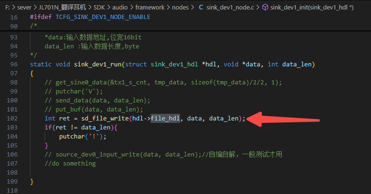
Task: Expand chevron after 'sever' in breadcrumb
Action: tap(35, 8)
